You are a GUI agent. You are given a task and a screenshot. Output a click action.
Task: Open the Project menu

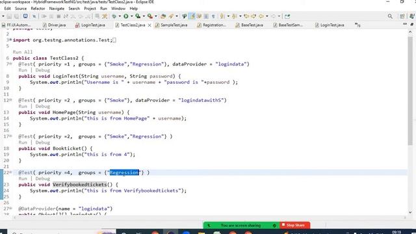(x=90, y=8)
